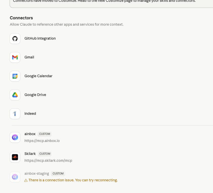Click the CUSTOM badge next to Skilark

[x=45, y=154]
